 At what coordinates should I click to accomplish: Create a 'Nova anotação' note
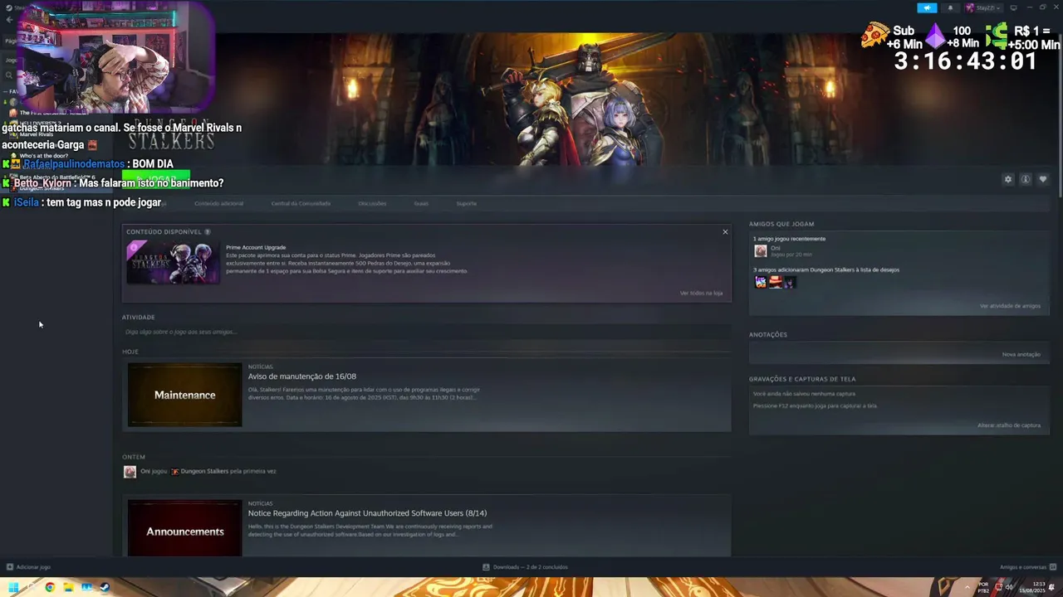pos(1021,354)
